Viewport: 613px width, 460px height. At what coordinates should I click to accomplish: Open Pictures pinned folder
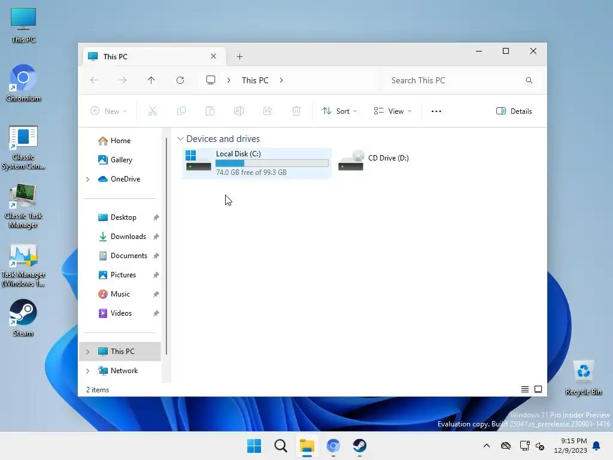tap(120, 274)
